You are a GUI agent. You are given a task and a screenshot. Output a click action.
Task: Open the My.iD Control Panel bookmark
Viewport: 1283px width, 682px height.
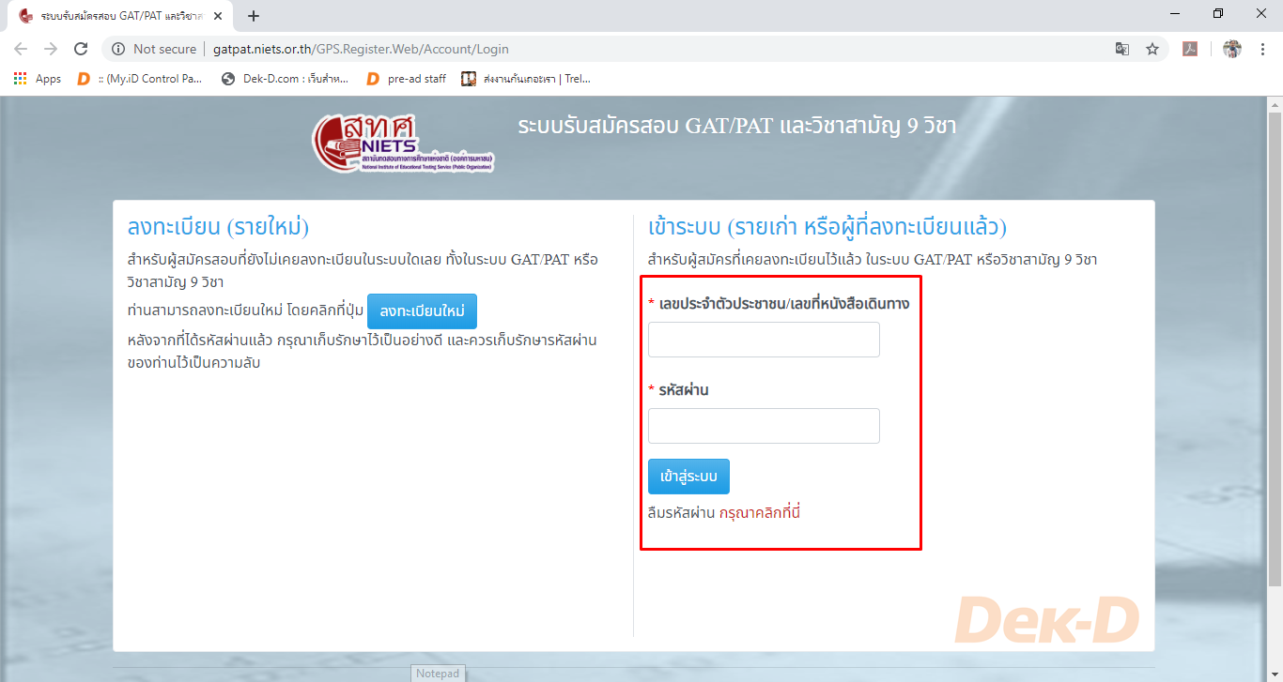(141, 79)
